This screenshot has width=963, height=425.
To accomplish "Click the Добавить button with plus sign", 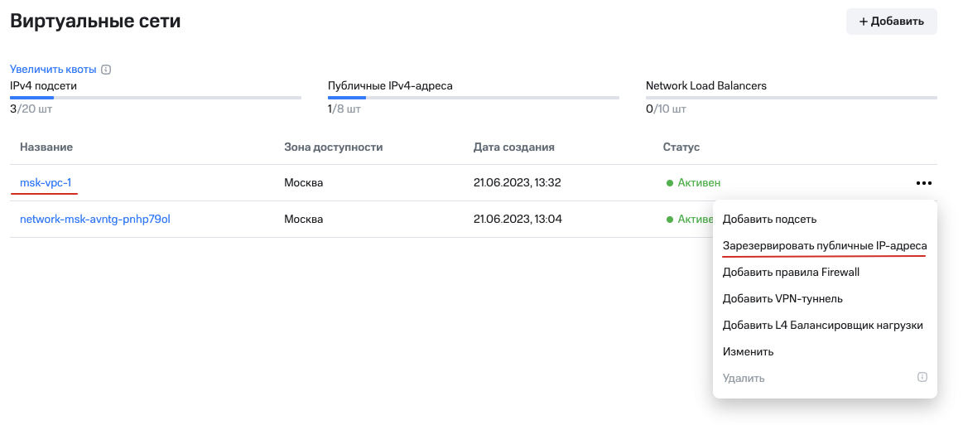I will (891, 22).
